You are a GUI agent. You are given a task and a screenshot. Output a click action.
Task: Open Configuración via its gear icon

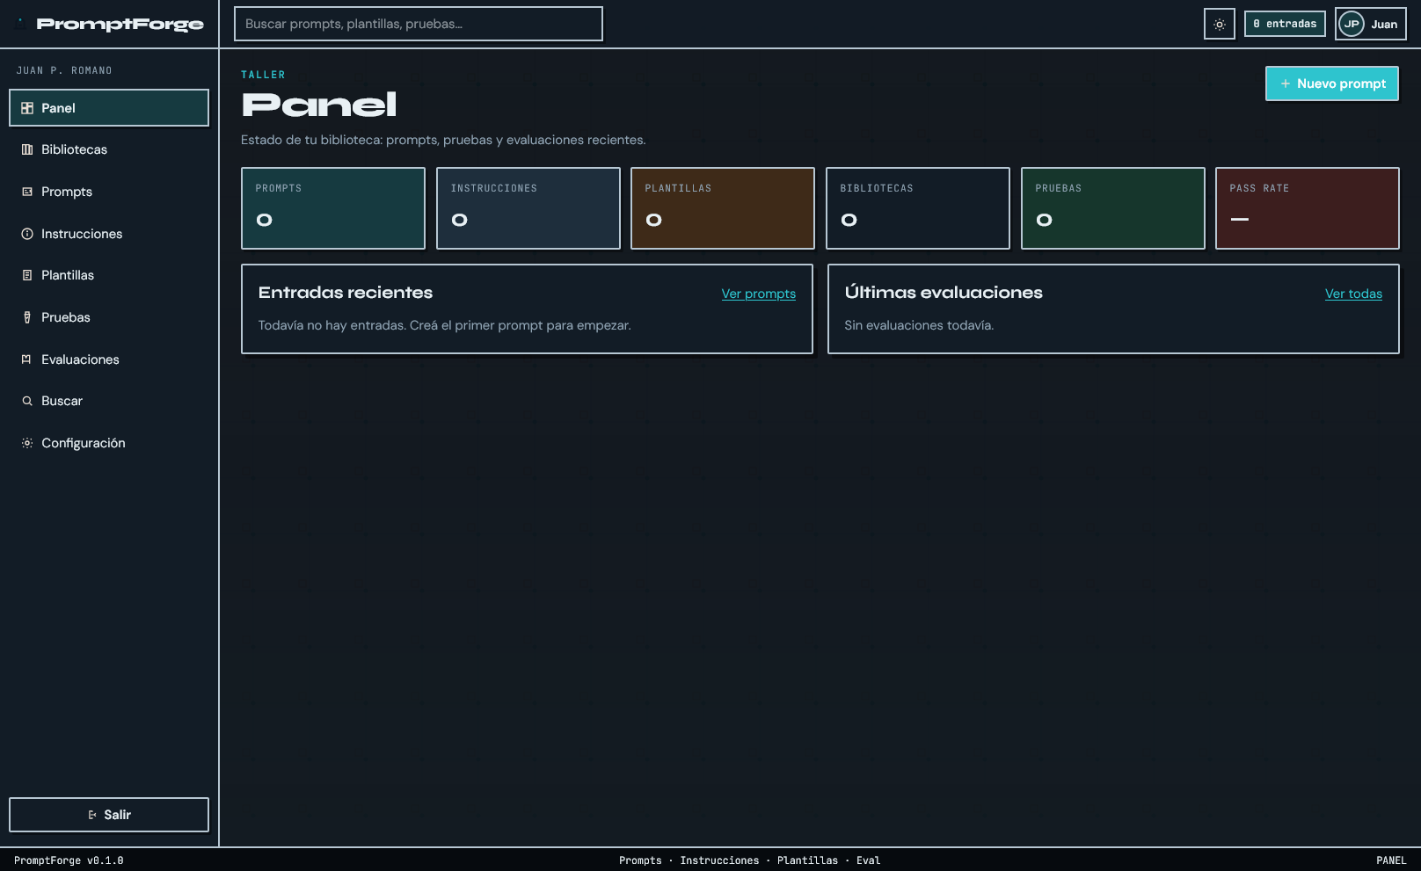click(27, 443)
